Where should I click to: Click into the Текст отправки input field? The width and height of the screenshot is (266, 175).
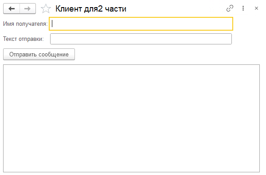click(x=141, y=39)
